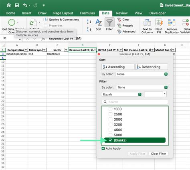190x170 pixels.
Task: Run Flash Fill
Action: (159, 26)
